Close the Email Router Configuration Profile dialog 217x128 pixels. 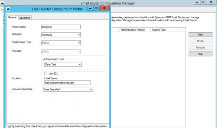click(x=104, y=8)
